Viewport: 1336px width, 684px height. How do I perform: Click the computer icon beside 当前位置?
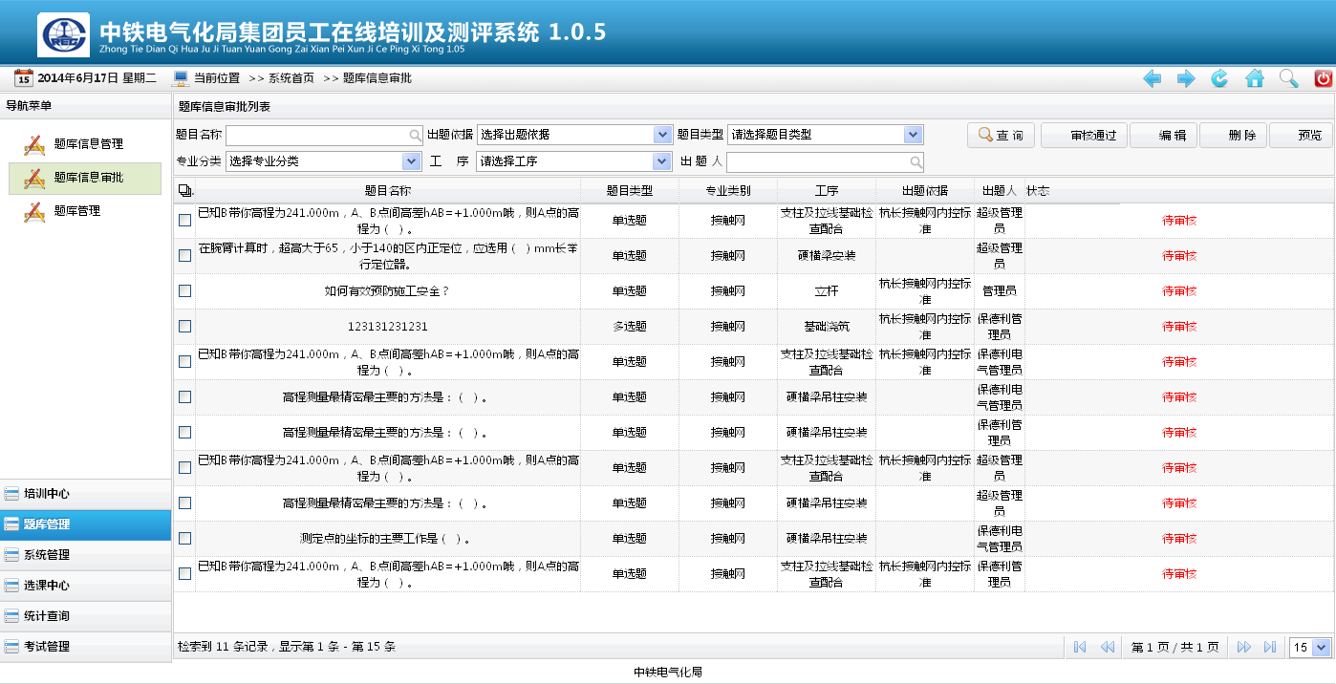(181, 78)
